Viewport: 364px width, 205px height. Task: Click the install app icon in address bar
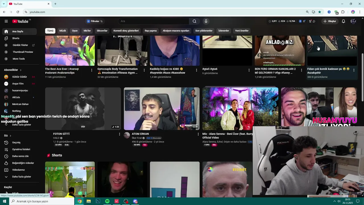pos(313,12)
